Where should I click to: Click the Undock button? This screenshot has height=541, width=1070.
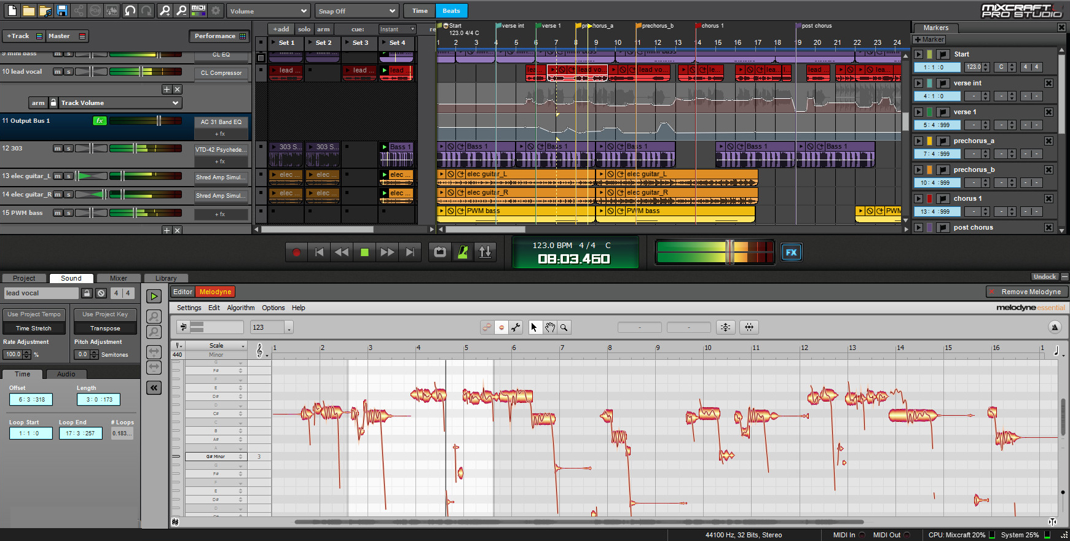point(1045,276)
